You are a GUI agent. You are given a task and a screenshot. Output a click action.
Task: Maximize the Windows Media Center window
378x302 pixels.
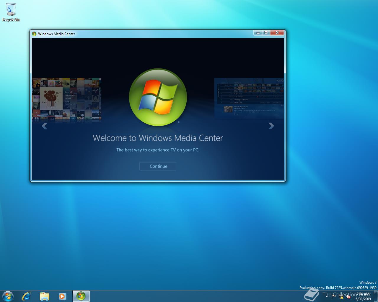[266, 32]
